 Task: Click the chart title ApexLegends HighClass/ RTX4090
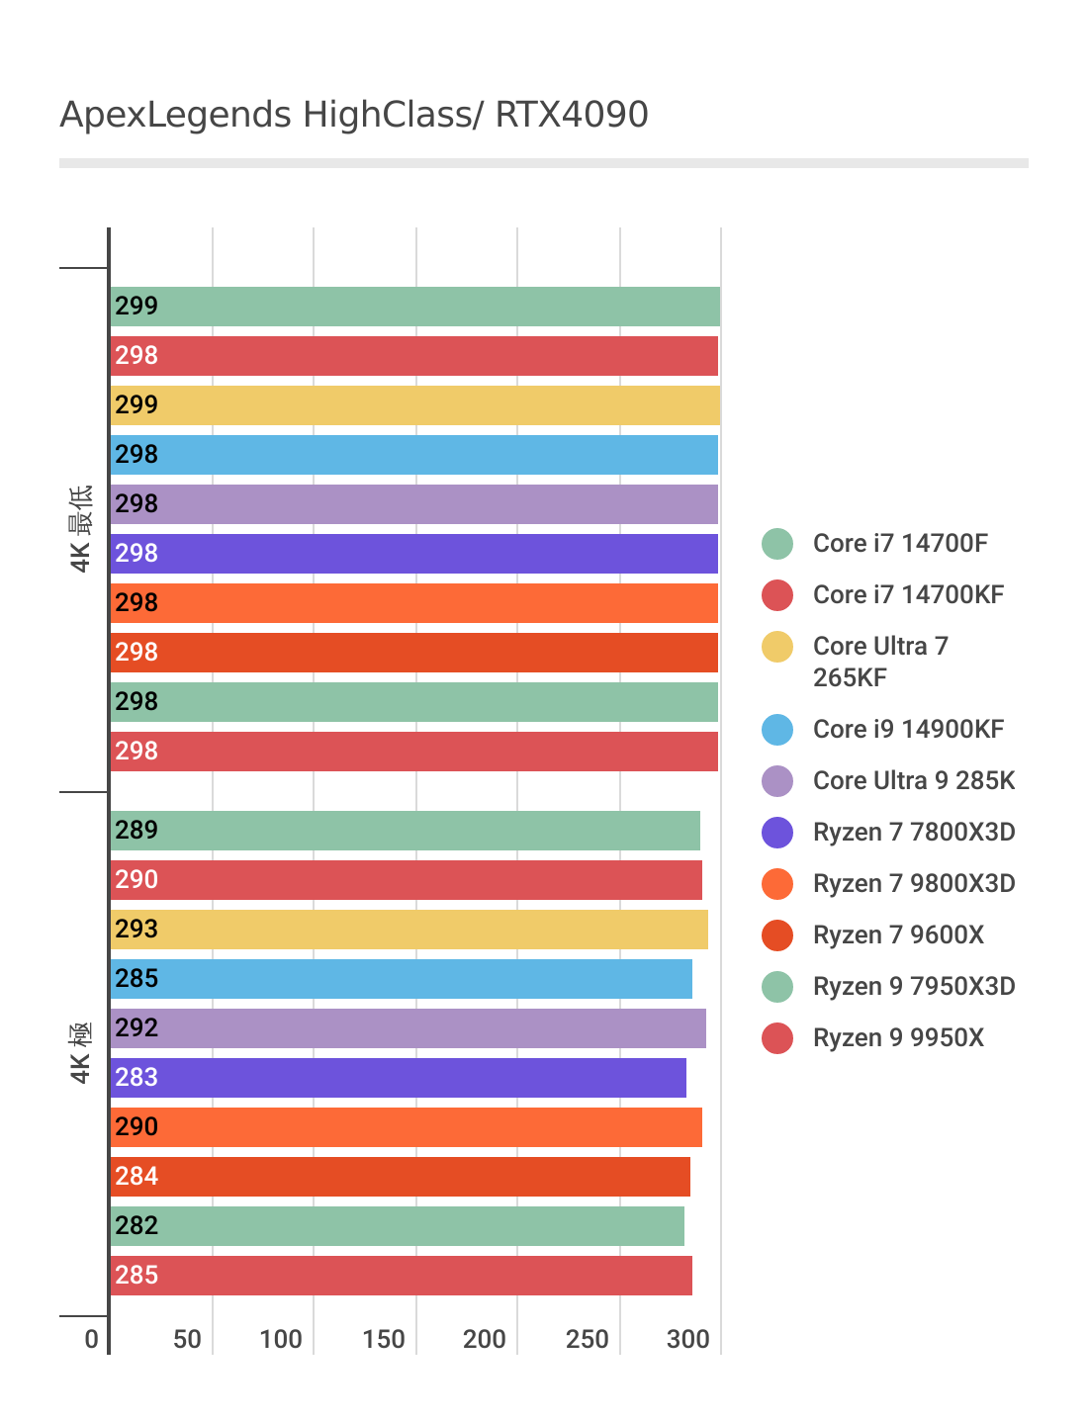(354, 115)
